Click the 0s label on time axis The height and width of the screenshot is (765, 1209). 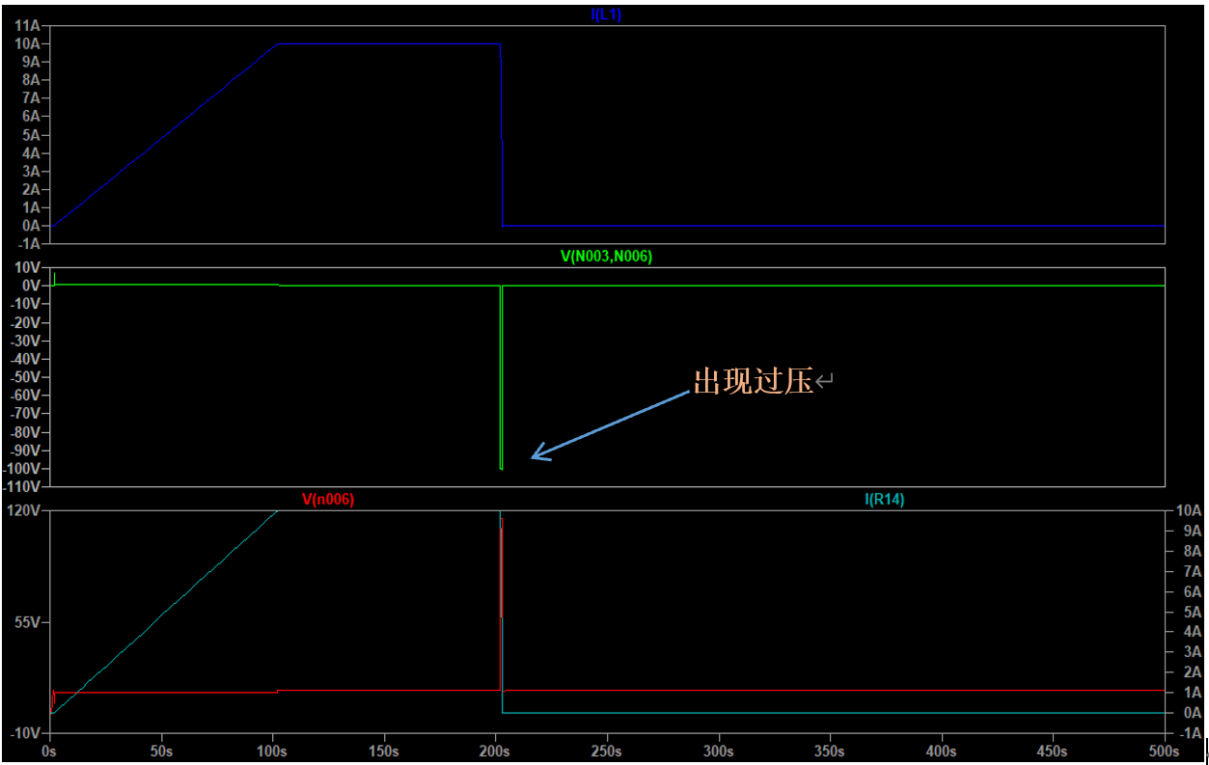pyautogui.click(x=50, y=751)
